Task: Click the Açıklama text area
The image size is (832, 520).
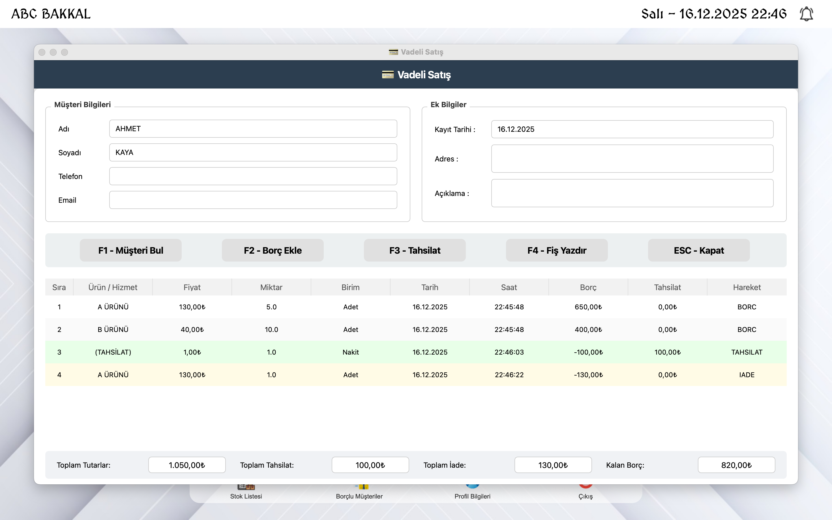Action: (632, 193)
